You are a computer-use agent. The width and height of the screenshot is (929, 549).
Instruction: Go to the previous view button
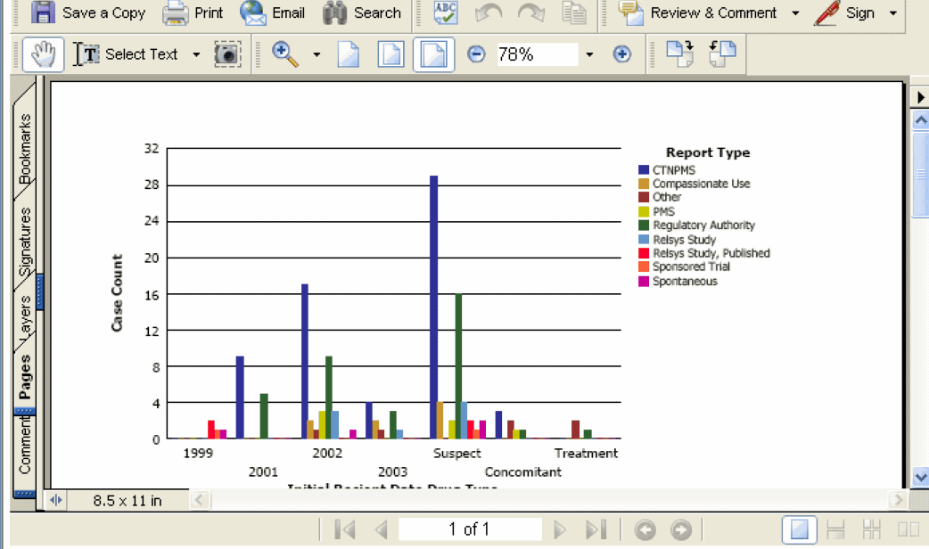[x=645, y=529]
